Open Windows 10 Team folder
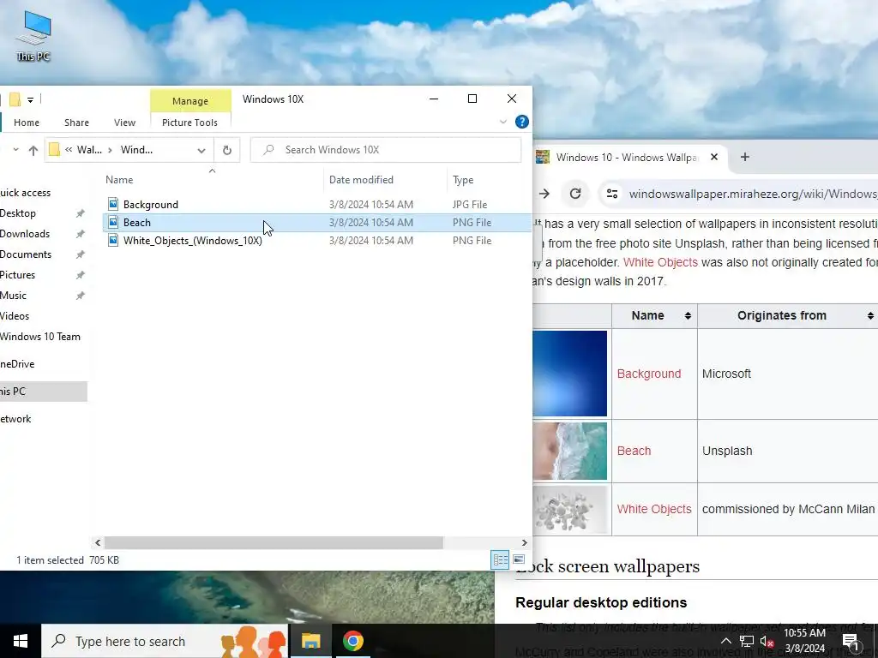878x658 pixels. coord(40,337)
